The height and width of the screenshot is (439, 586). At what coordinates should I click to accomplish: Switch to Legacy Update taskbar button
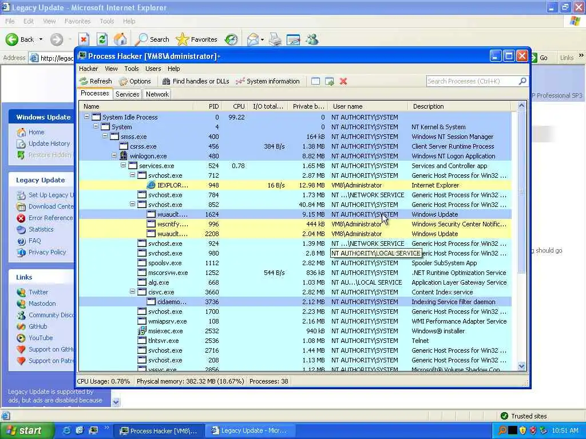point(251,431)
